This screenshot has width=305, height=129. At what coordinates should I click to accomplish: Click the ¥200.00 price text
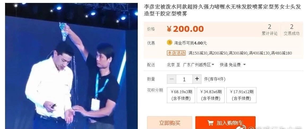185,29
